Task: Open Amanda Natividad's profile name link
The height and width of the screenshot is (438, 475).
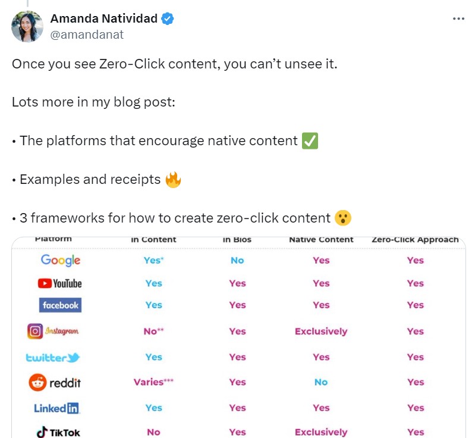Action: [103, 18]
